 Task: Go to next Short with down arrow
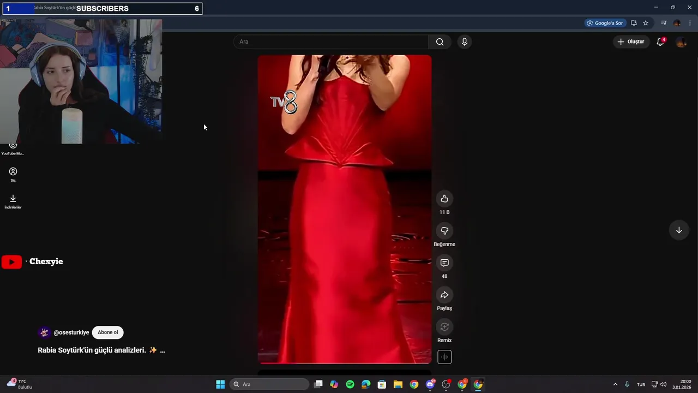[679, 230]
